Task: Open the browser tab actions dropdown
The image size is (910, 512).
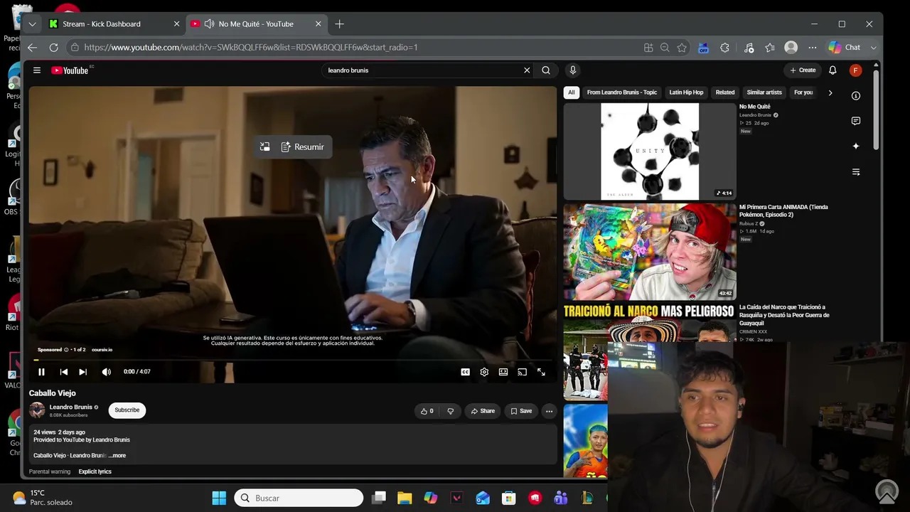Action: pyautogui.click(x=32, y=24)
